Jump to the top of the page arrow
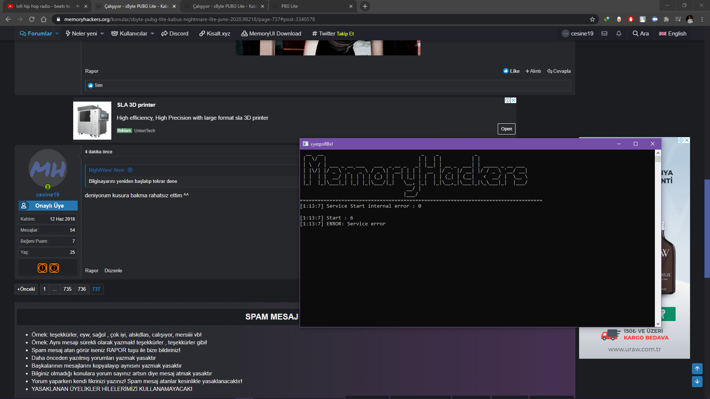The height and width of the screenshot is (399, 710). pyautogui.click(x=697, y=368)
